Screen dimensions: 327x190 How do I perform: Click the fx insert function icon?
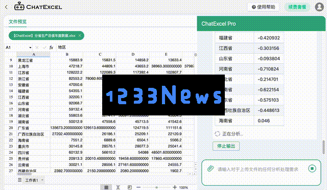(x=51, y=47)
